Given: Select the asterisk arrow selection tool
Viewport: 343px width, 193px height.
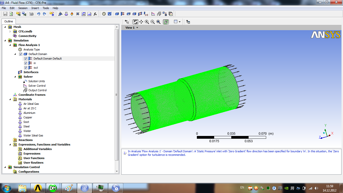Looking at the screenshot, I should 127,22.
